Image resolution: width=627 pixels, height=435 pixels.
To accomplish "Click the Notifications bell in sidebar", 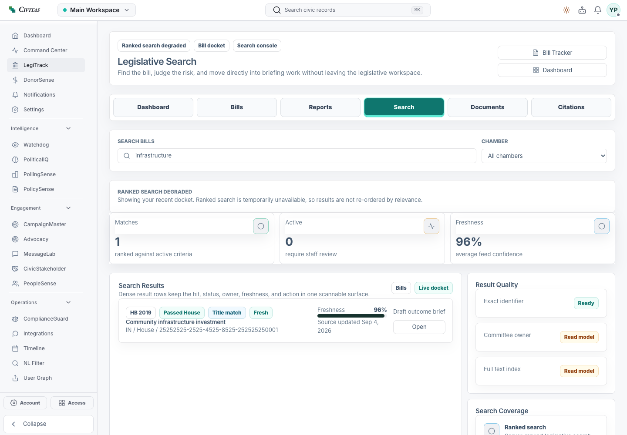I will tap(15, 95).
